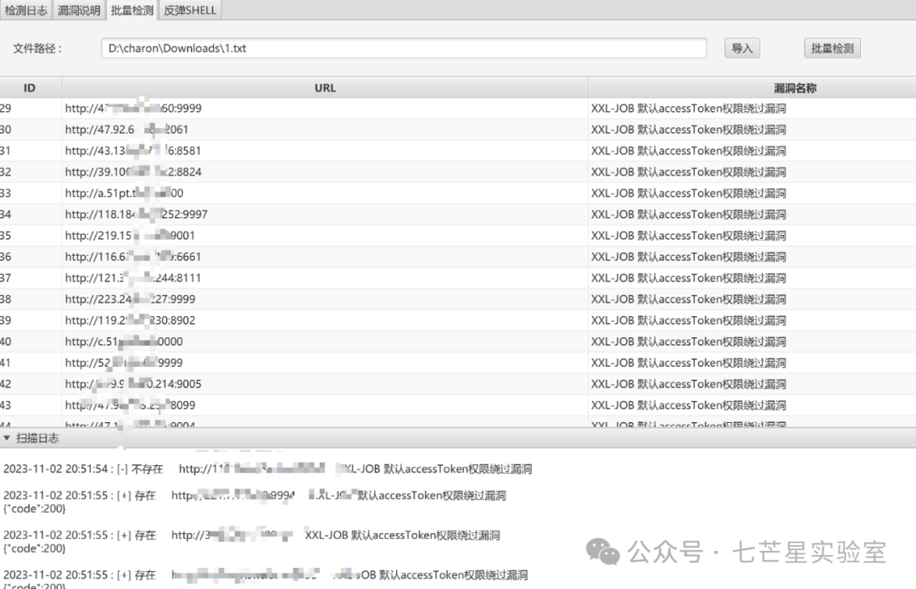This screenshot has height=589, width=916.
Task: Click vulnerability name in row 29
Action: tap(688, 108)
